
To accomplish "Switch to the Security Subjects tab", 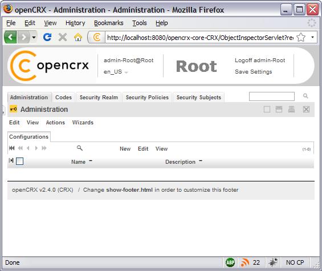I will [198, 97].
